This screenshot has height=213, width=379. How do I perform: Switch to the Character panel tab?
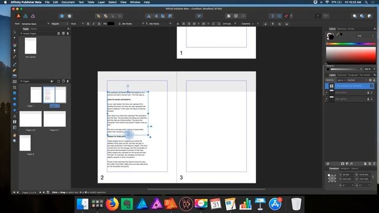(x=342, y=75)
